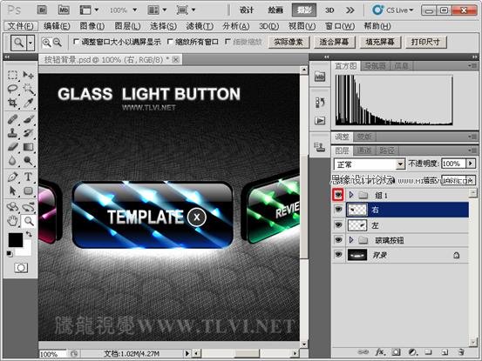The width and height of the screenshot is (482, 361).
Task: Select the Eyedropper tool
Action: [28, 103]
